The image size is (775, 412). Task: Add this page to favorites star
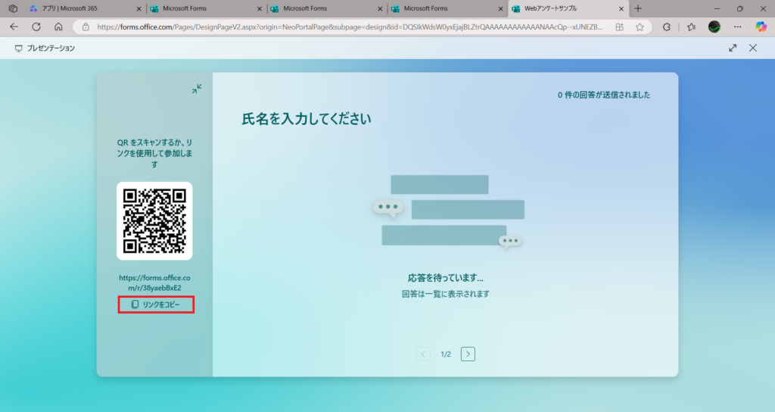click(x=640, y=27)
